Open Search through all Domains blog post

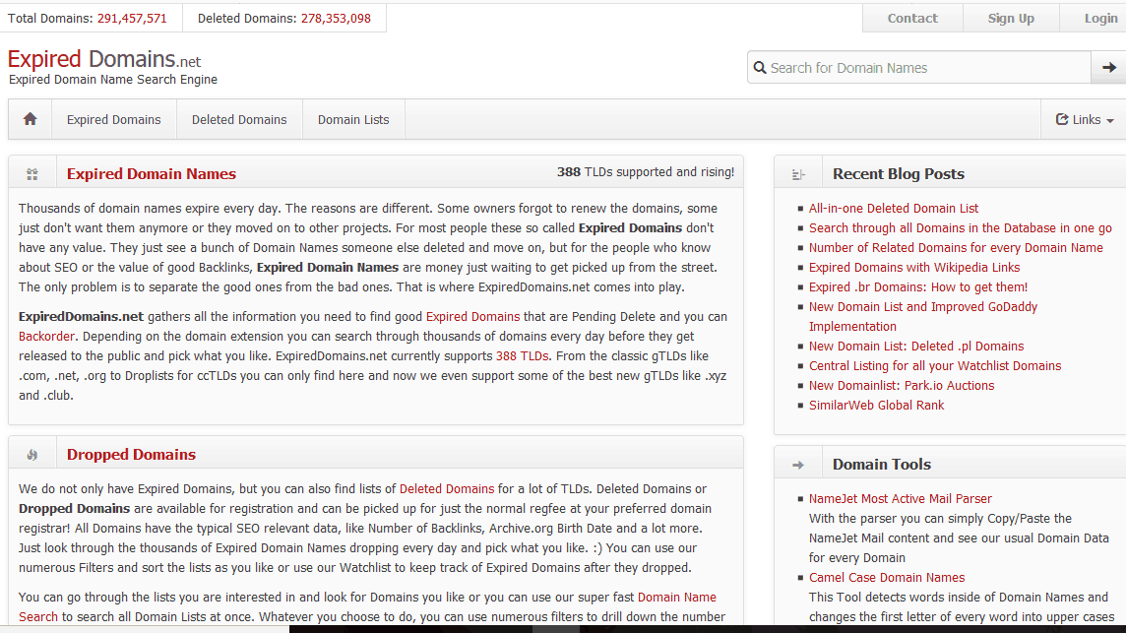click(x=960, y=227)
